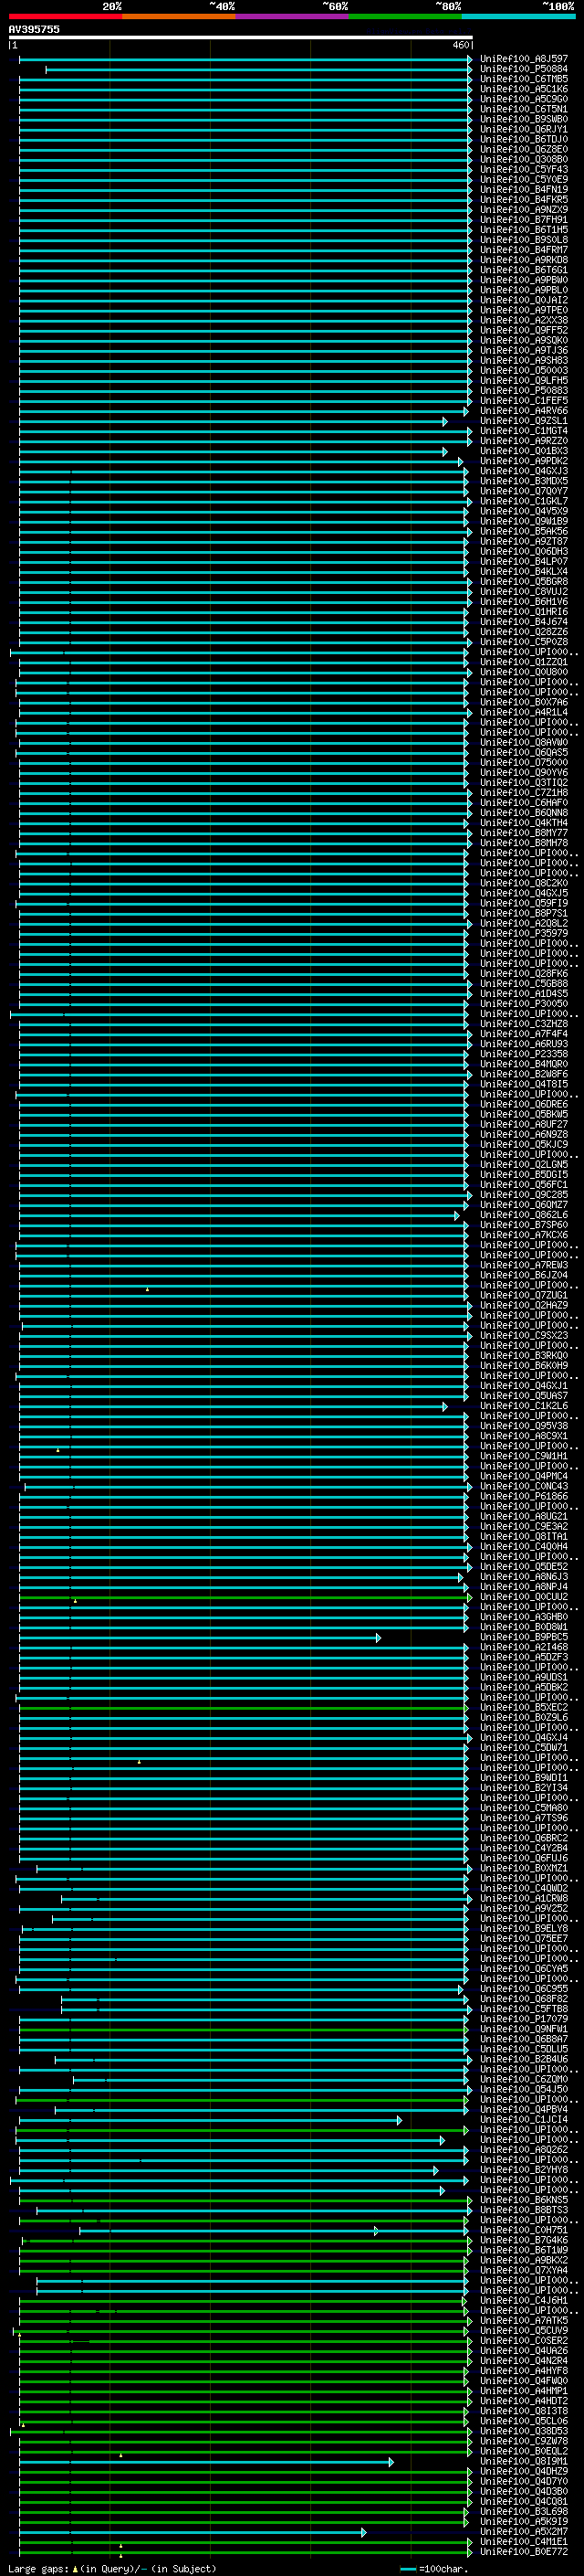Select the UniRef100_Q8I9M1 label

click(524, 2461)
